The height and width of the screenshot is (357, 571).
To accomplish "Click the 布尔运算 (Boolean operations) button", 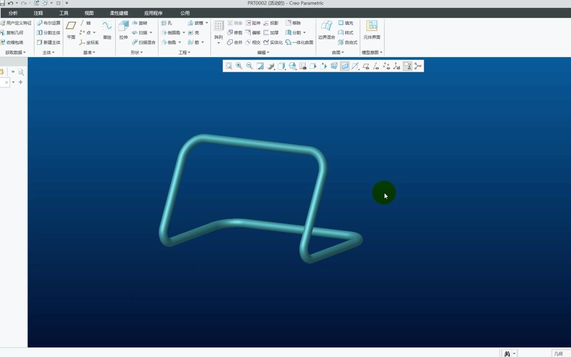I will pos(49,23).
